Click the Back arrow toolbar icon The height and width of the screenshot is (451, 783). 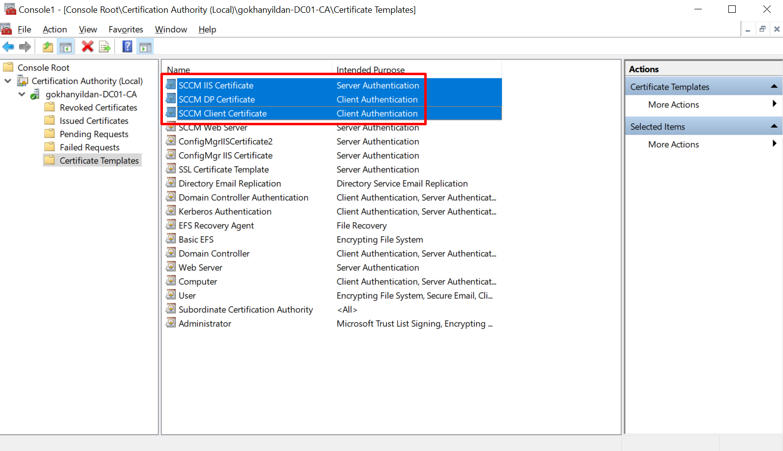pos(8,47)
